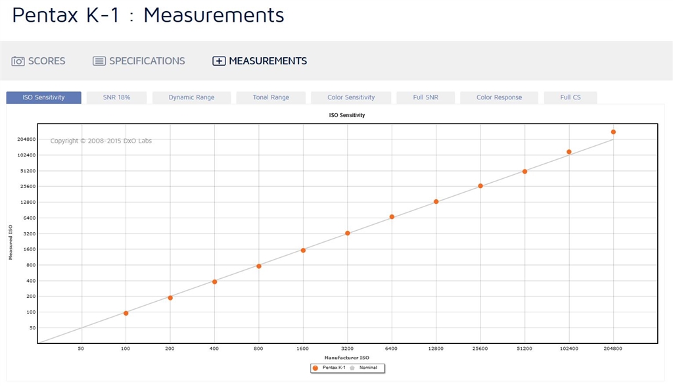Open the SCORES section
This screenshot has height=386, width=673.
(38, 61)
